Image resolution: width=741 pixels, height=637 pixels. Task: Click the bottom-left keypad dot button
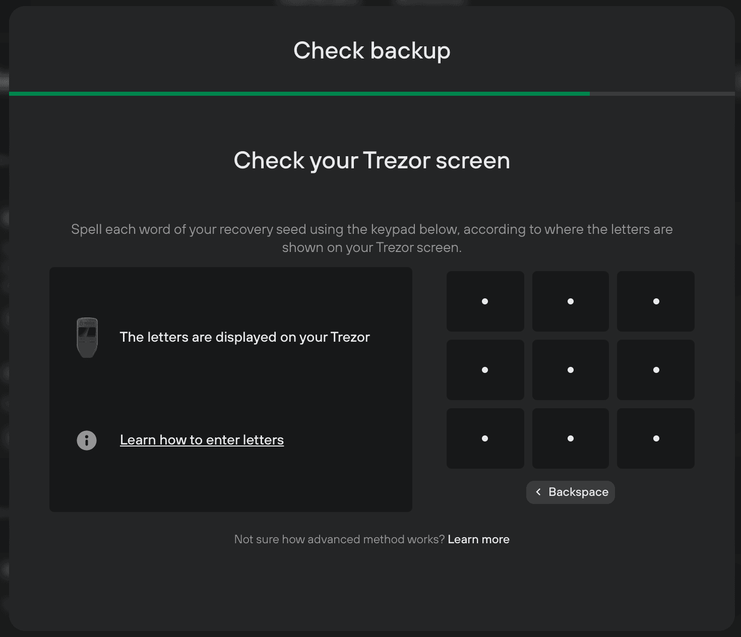click(x=485, y=438)
